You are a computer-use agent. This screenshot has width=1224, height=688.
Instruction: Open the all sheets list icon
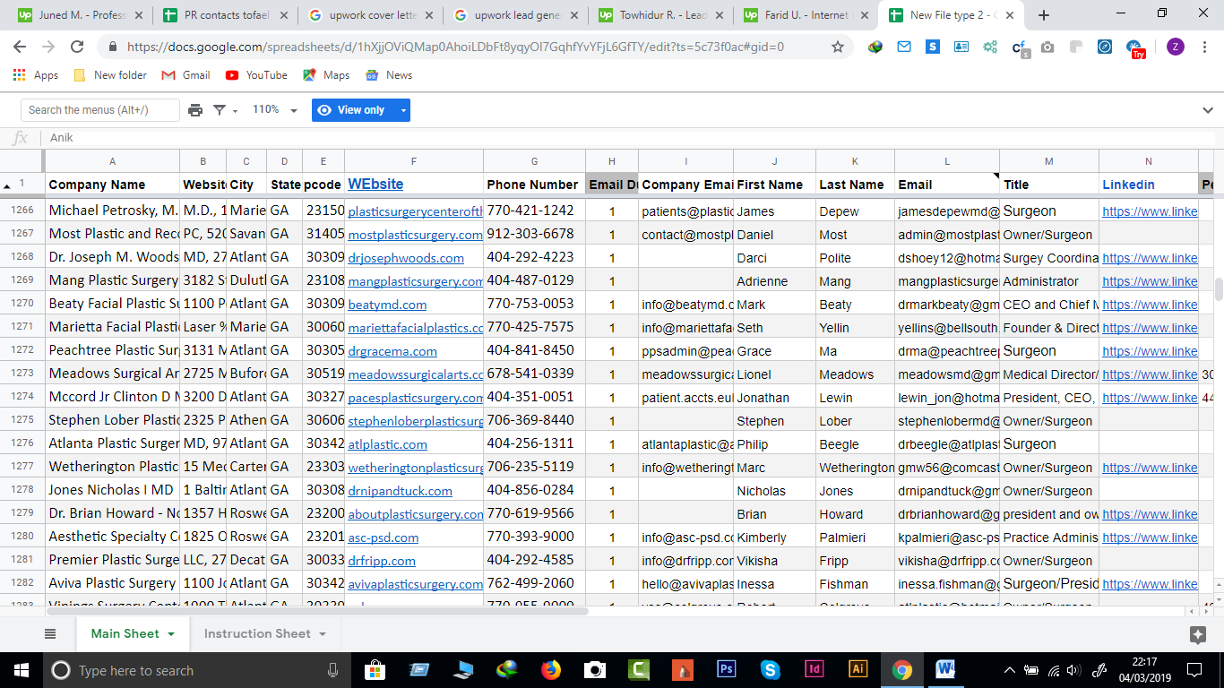tap(50, 633)
